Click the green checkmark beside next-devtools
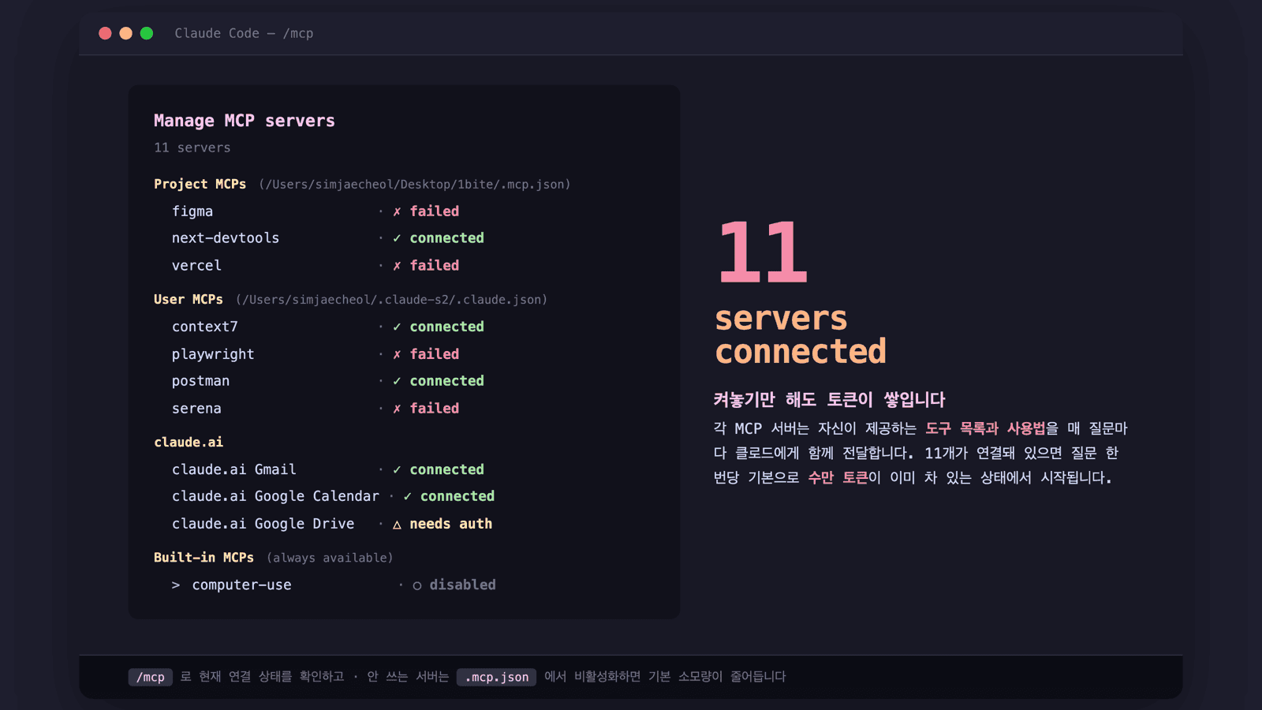 pyautogui.click(x=397, y=238)
